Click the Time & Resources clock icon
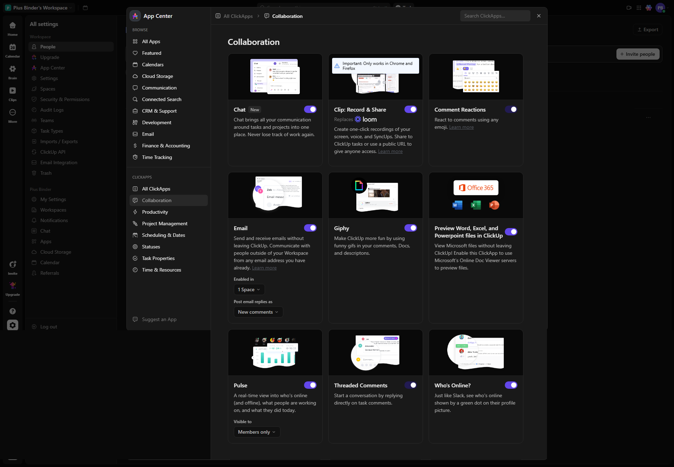This screenshot has height=467, width=674. (x=135, y=270)
